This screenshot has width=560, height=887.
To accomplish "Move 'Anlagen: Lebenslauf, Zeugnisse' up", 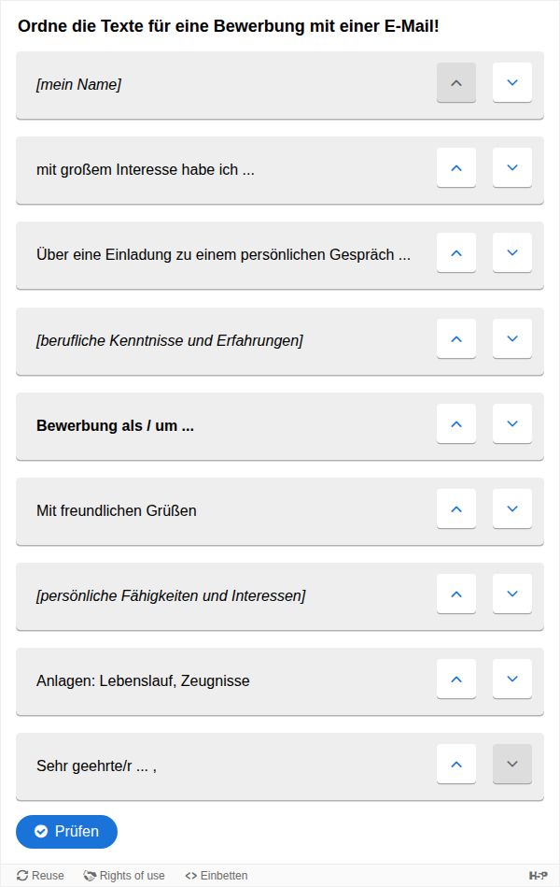I will tap(456, 679).
